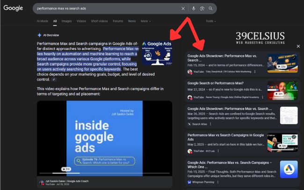
Task: Open News tab
Action: tap(132, 21)
